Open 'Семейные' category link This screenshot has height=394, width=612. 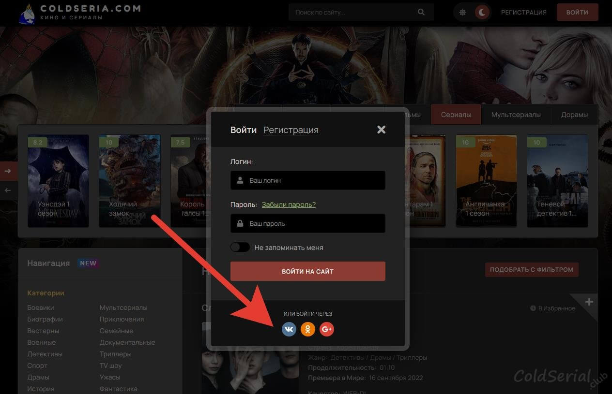[x=117, y=331]
